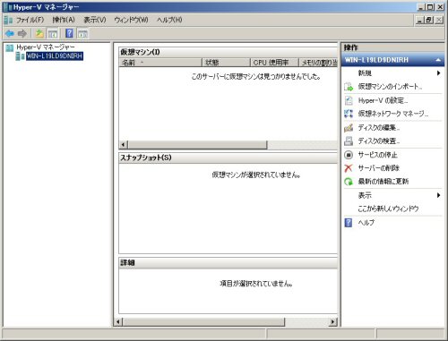The height and width of the screenshot is (341, 448).
Task: Click 仮想マシンのインポート action link
Action: 390,87
